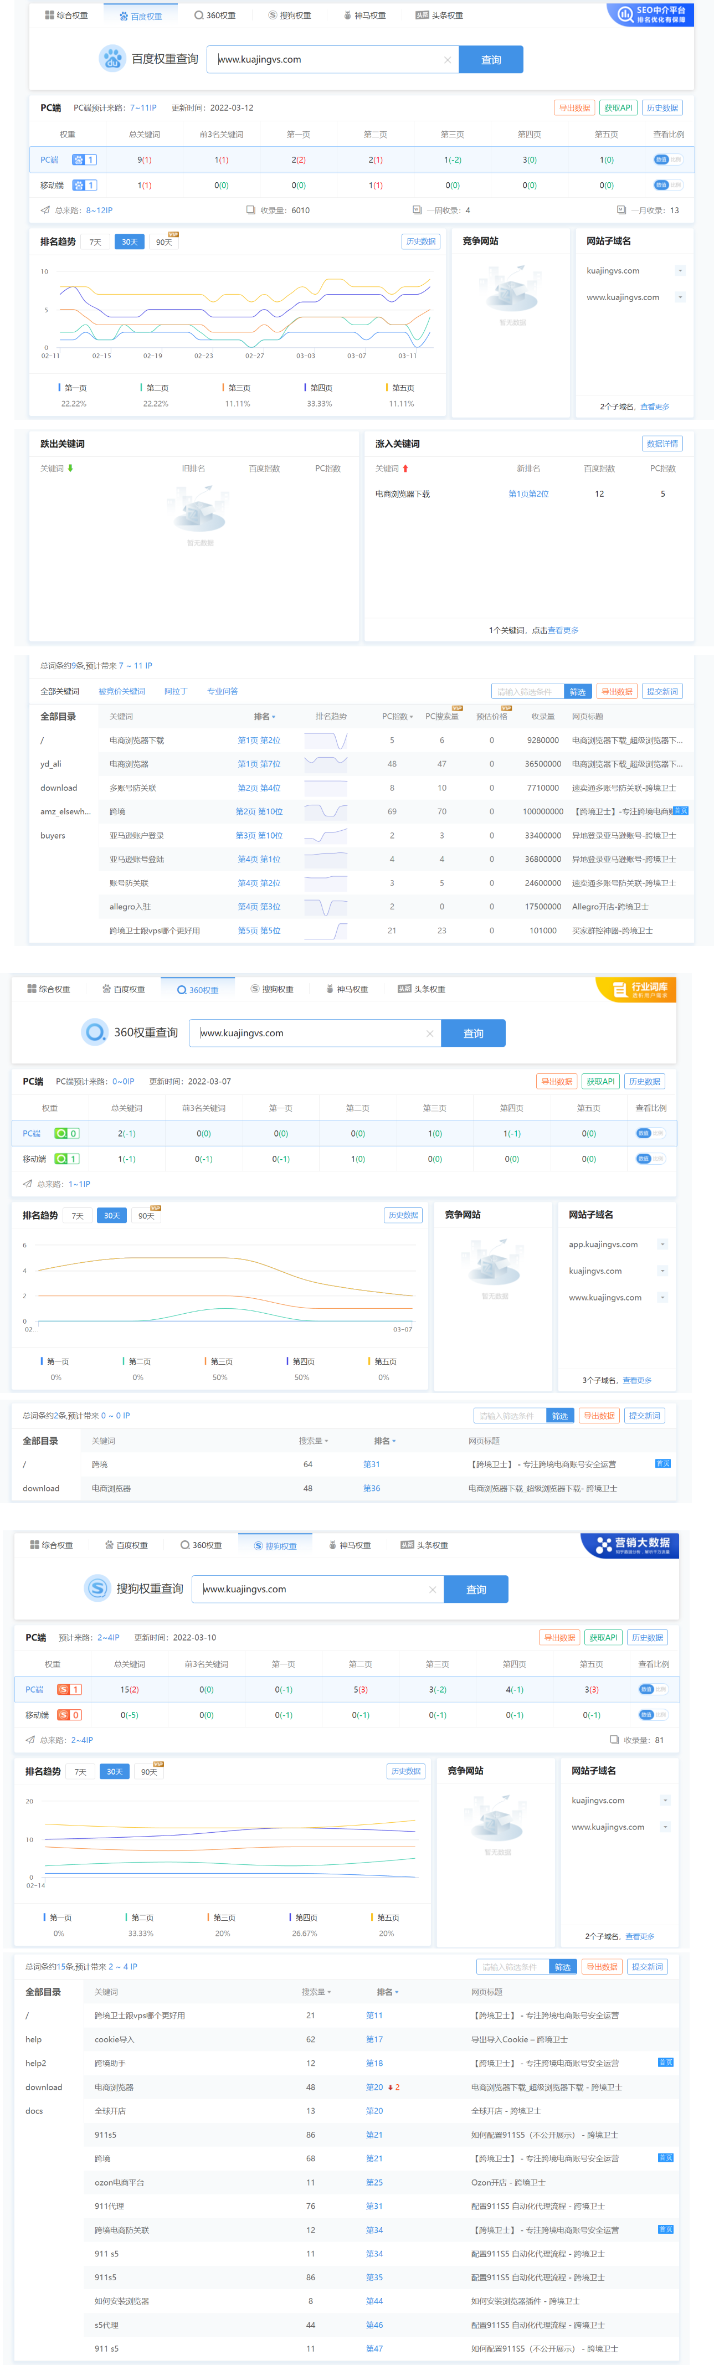Click Baidu weight badge in PC端 row
714x2365 pixels.
point(84,160)
